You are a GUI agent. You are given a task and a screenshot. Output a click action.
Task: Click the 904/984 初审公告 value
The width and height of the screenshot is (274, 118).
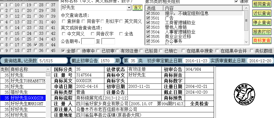(193, 69)
